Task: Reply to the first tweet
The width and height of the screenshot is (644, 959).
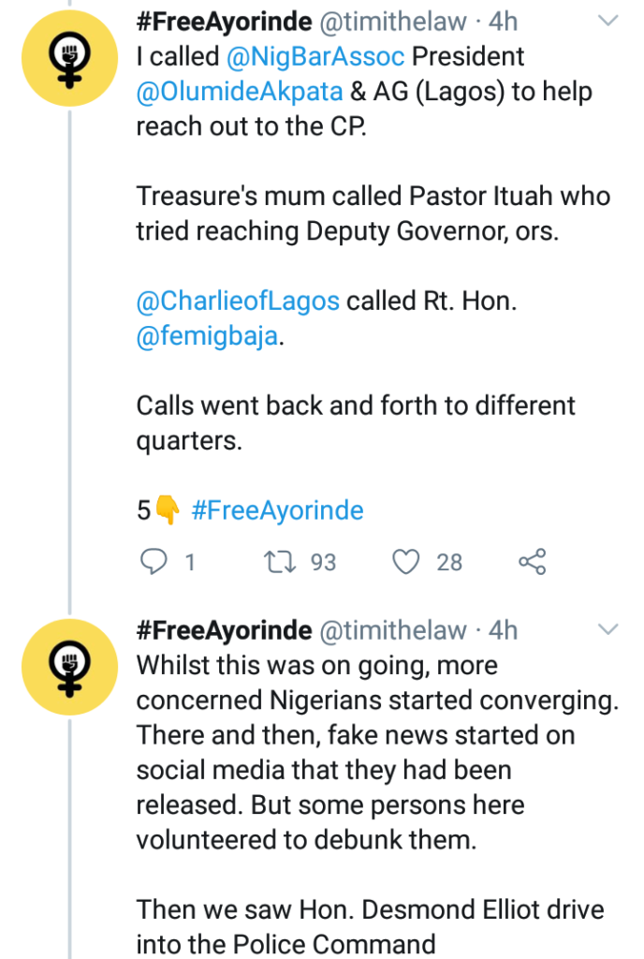Action: point(153,562)
